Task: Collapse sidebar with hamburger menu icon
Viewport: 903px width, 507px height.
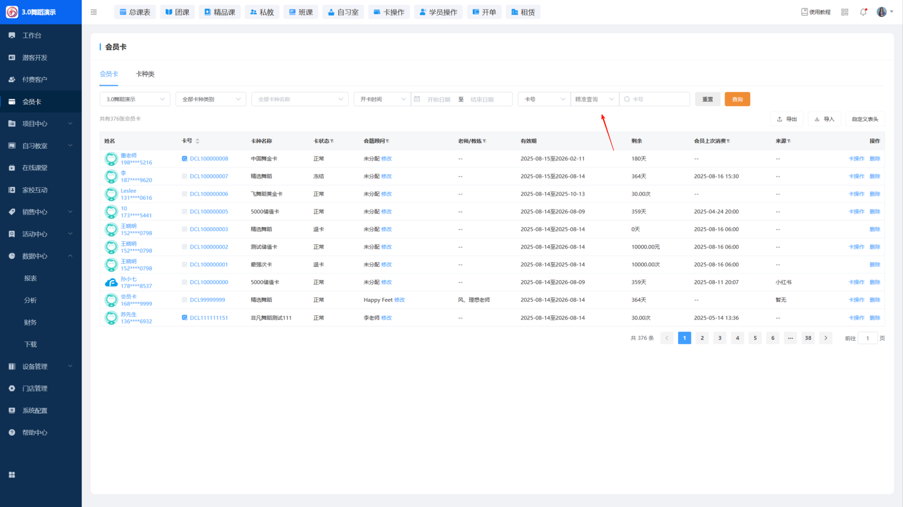Action: 94,12
